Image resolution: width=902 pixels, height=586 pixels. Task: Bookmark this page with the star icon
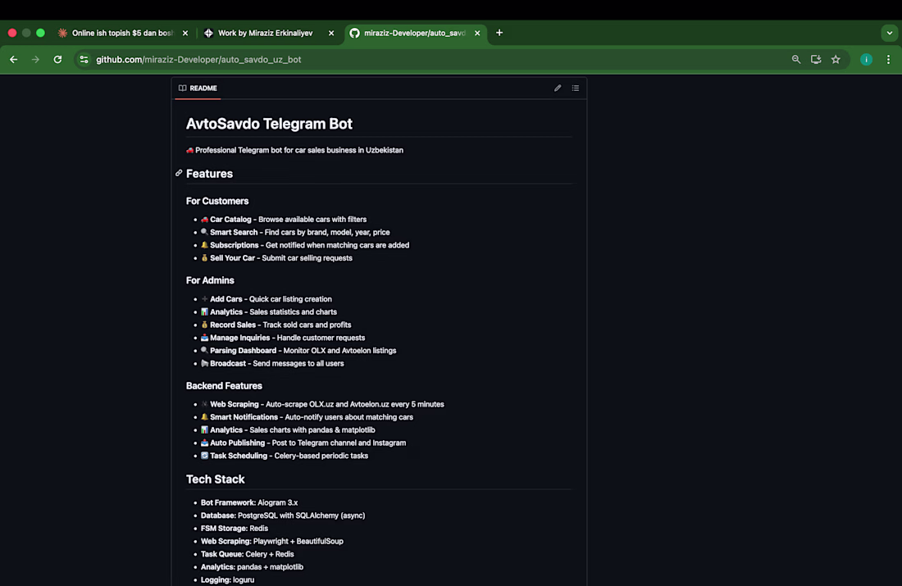click(x=836, y=59)
